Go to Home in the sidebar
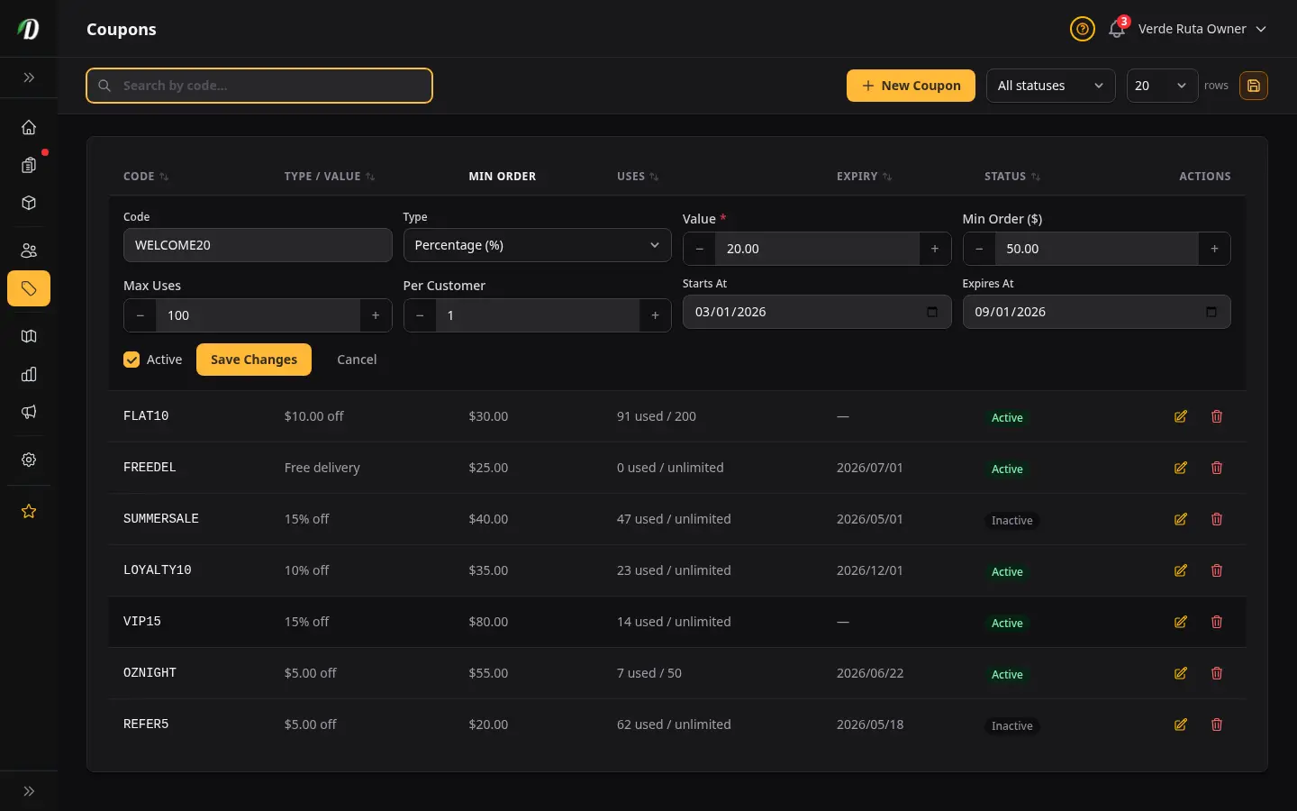1297x811 pixels. tap(29, 127)
